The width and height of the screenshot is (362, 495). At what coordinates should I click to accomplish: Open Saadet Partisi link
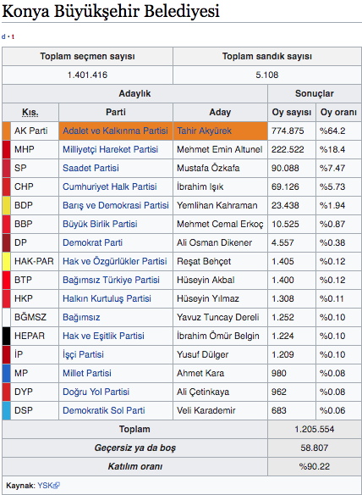click(90, 168)
